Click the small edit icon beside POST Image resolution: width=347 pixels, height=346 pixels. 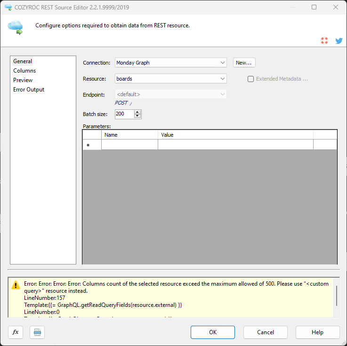pos(131,103)
